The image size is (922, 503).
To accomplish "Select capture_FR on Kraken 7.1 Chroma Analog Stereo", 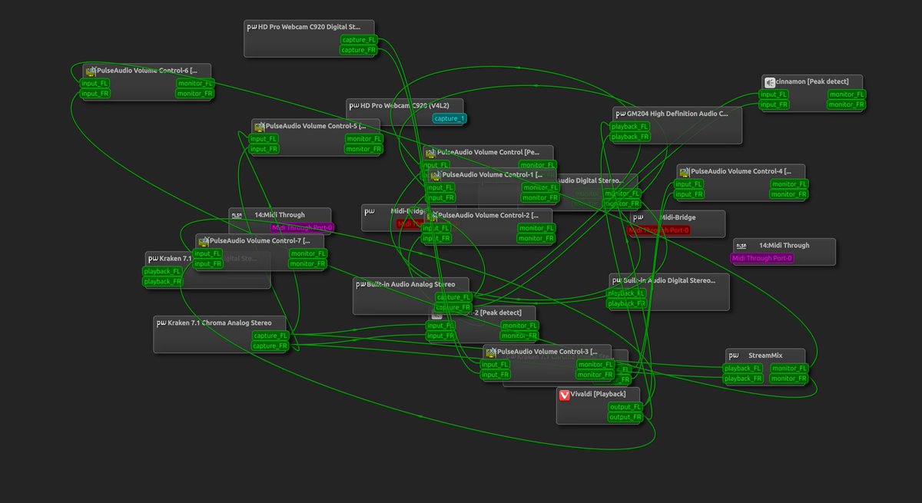I will click(270, 346).
